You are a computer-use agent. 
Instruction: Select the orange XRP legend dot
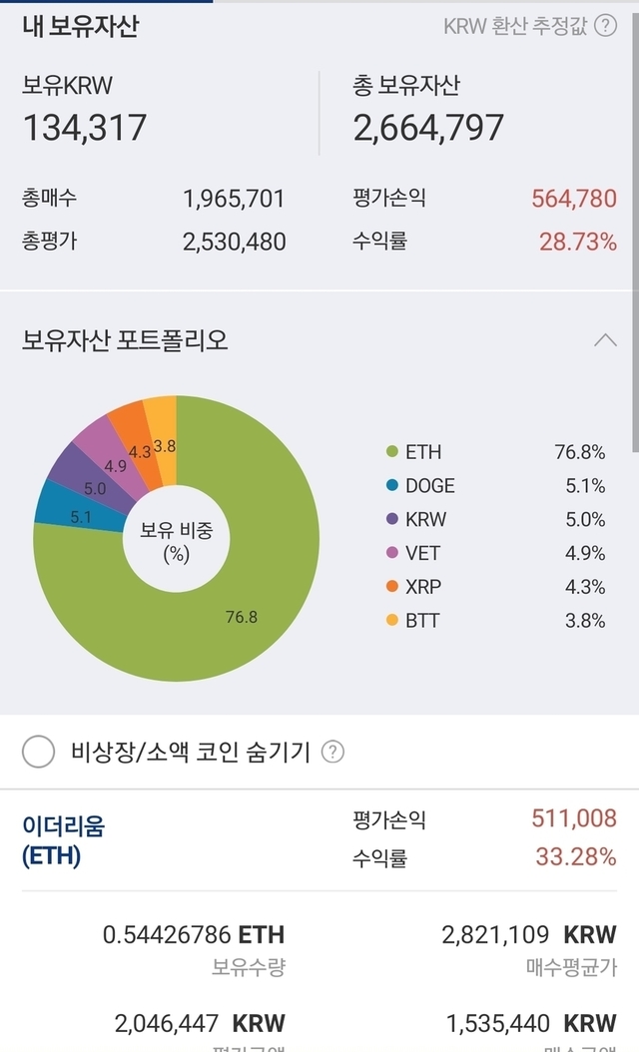391,587
